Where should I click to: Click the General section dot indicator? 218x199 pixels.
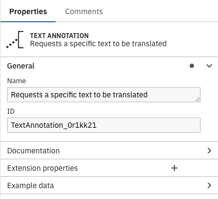pyautogui.click(x=192, y=66)
